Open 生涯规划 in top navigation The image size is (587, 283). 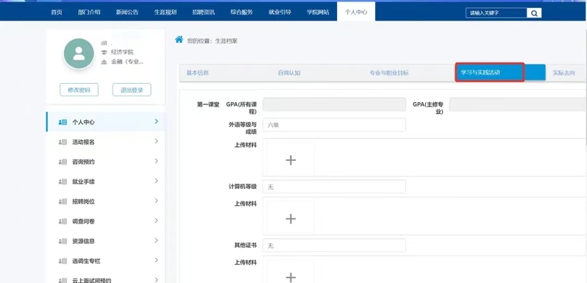coord(166,12)
